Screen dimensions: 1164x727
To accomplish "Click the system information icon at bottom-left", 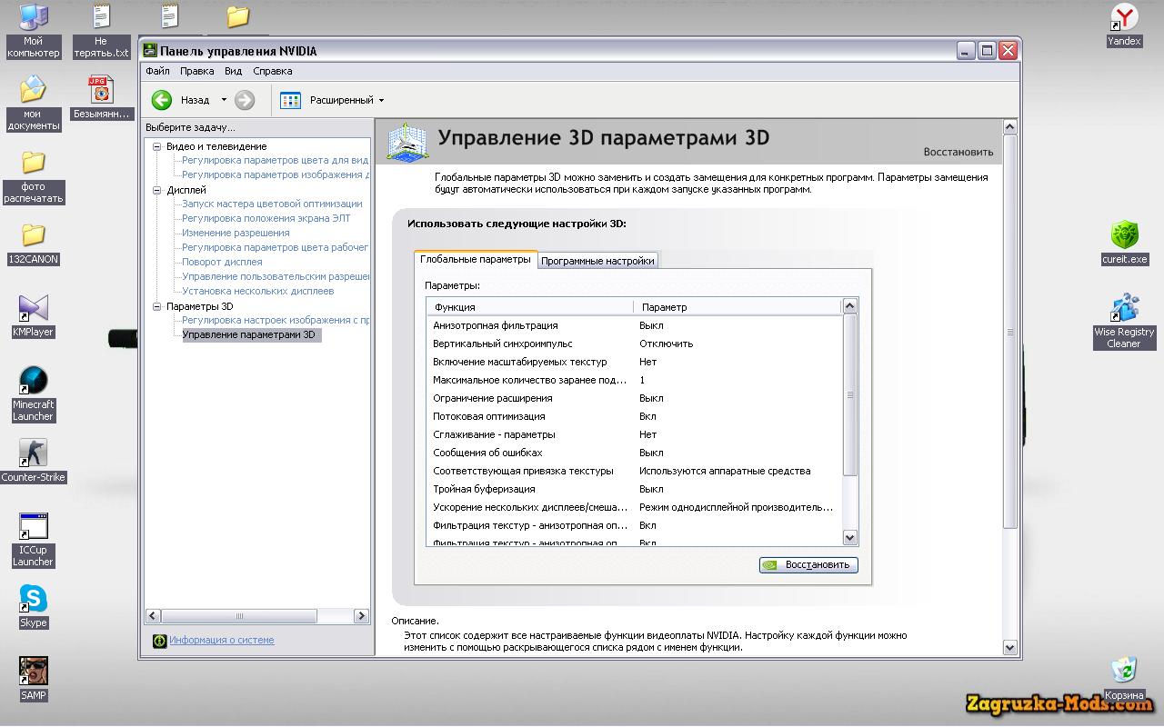I will point(160,641).
